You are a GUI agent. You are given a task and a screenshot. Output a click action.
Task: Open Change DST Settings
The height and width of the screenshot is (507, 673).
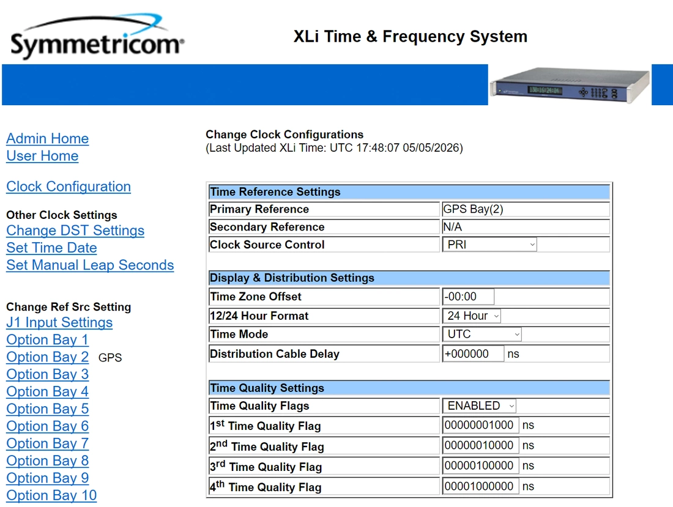[75, 231]
